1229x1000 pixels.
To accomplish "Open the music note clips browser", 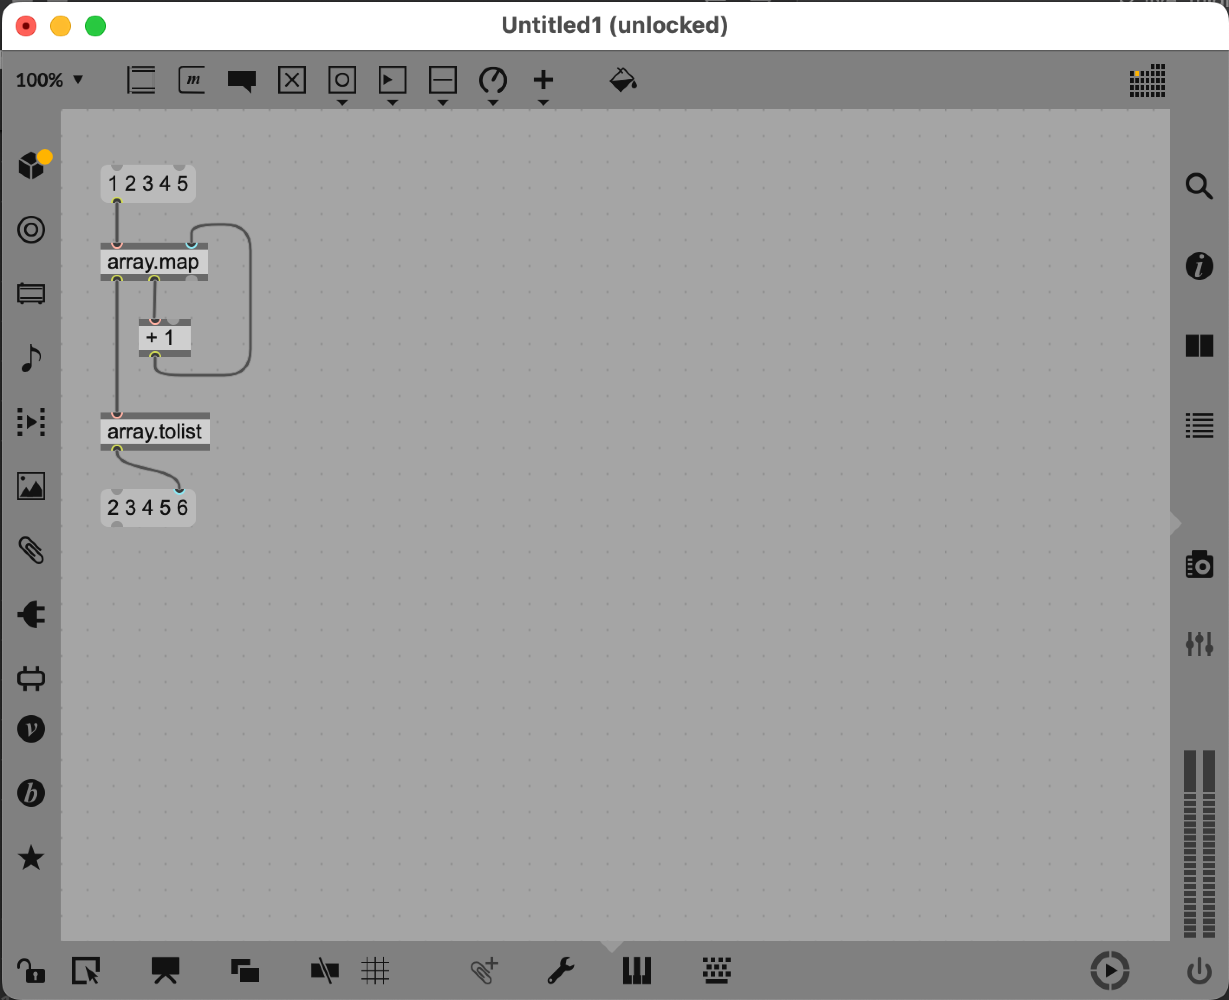I will 31,358.
